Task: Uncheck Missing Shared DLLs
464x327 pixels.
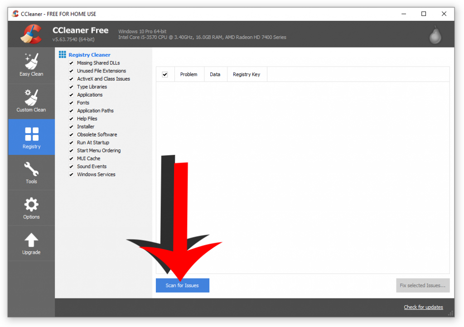Action: [71, 63]
